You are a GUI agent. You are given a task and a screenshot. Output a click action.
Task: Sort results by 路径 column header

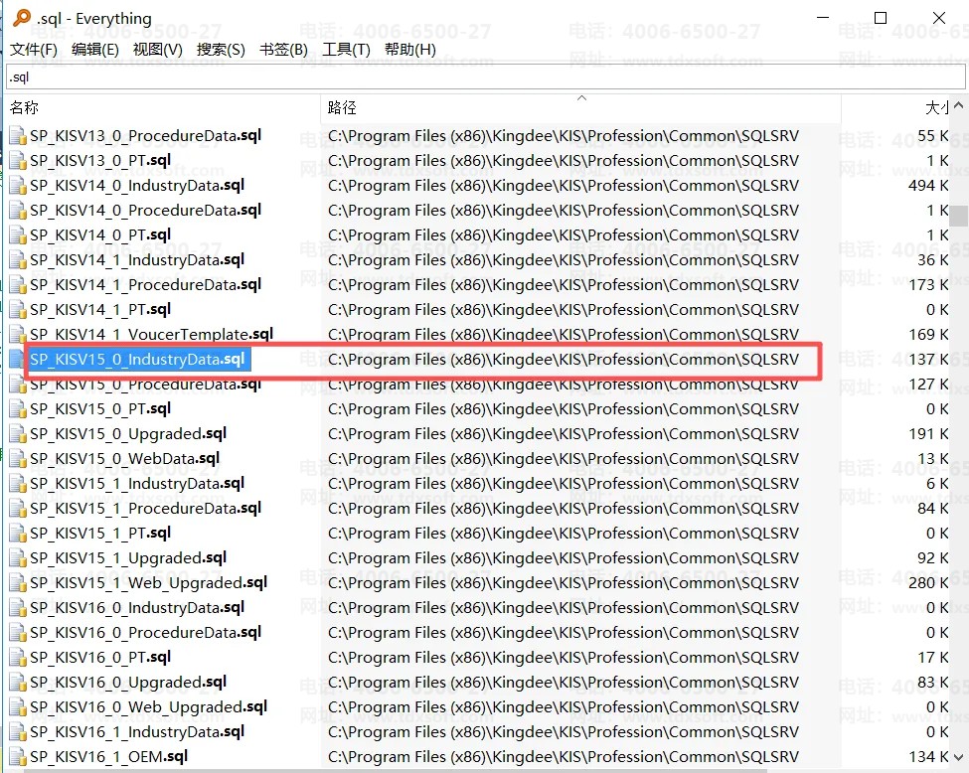[x=342, y=107]
